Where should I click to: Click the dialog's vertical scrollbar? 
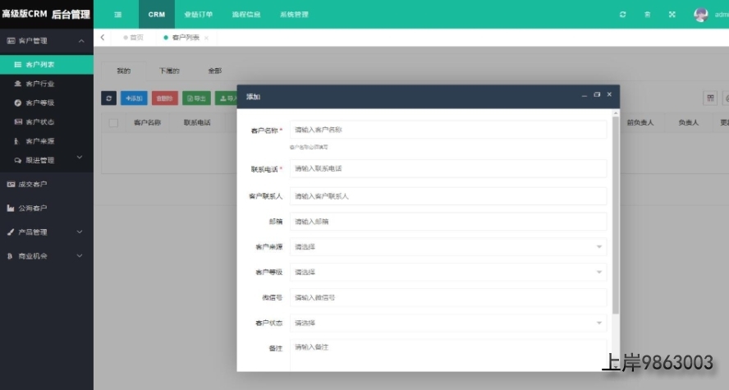(616, 213)
